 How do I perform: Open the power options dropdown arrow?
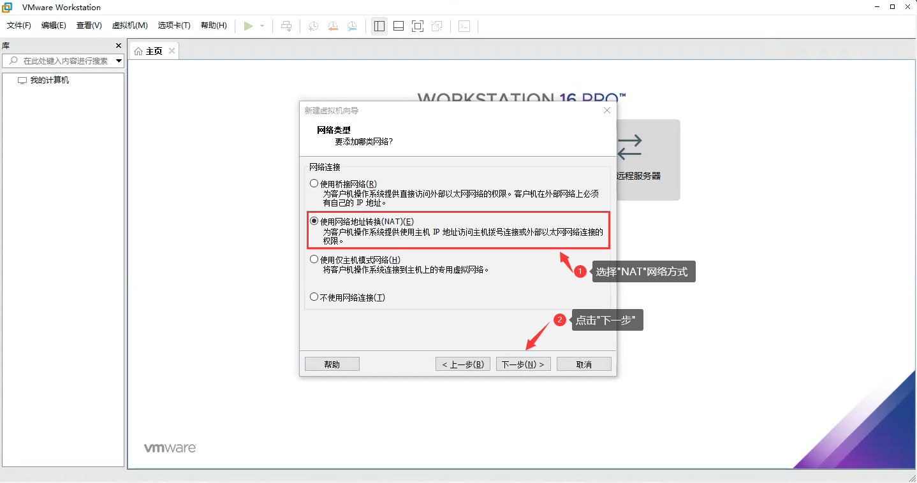point(262,26)
